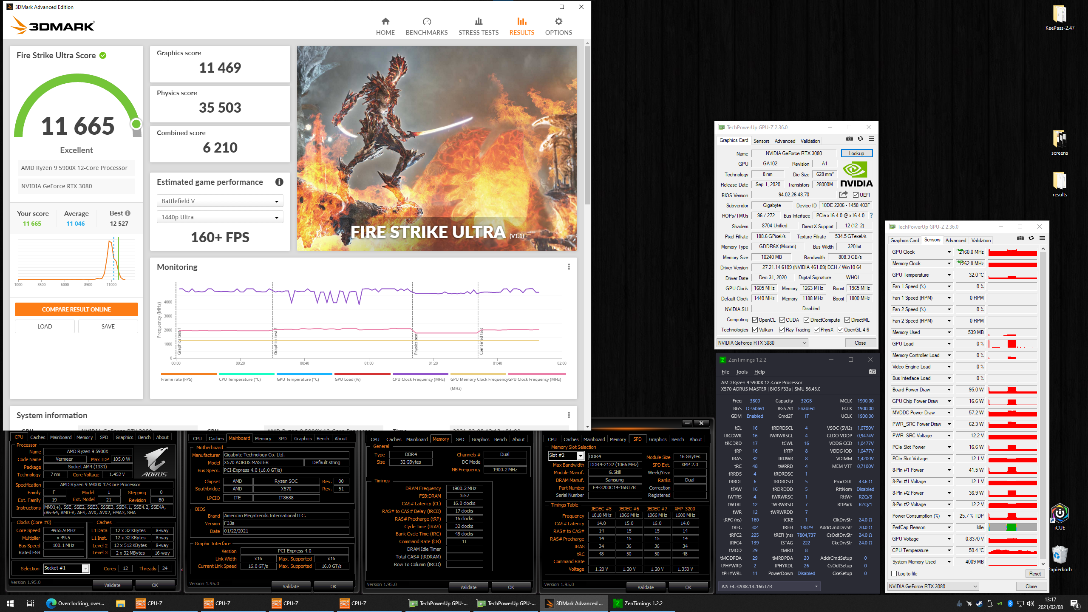
Task: Toggle the Vulkan checkbox in GPU-Z
Action: coord(755,330)
